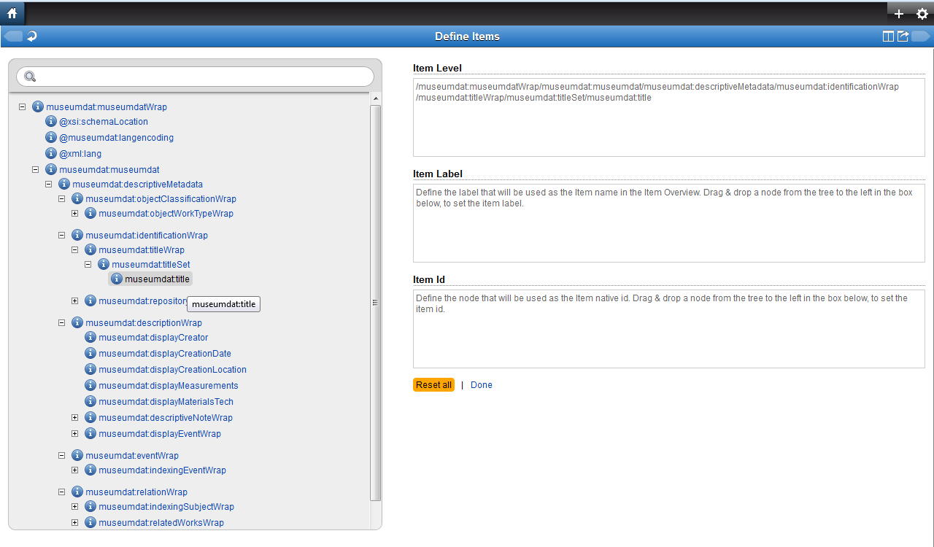Click info icon of museumdat:eventWrap
The height and width of the screenshot is (547, 934).
(x=77, y=455)
